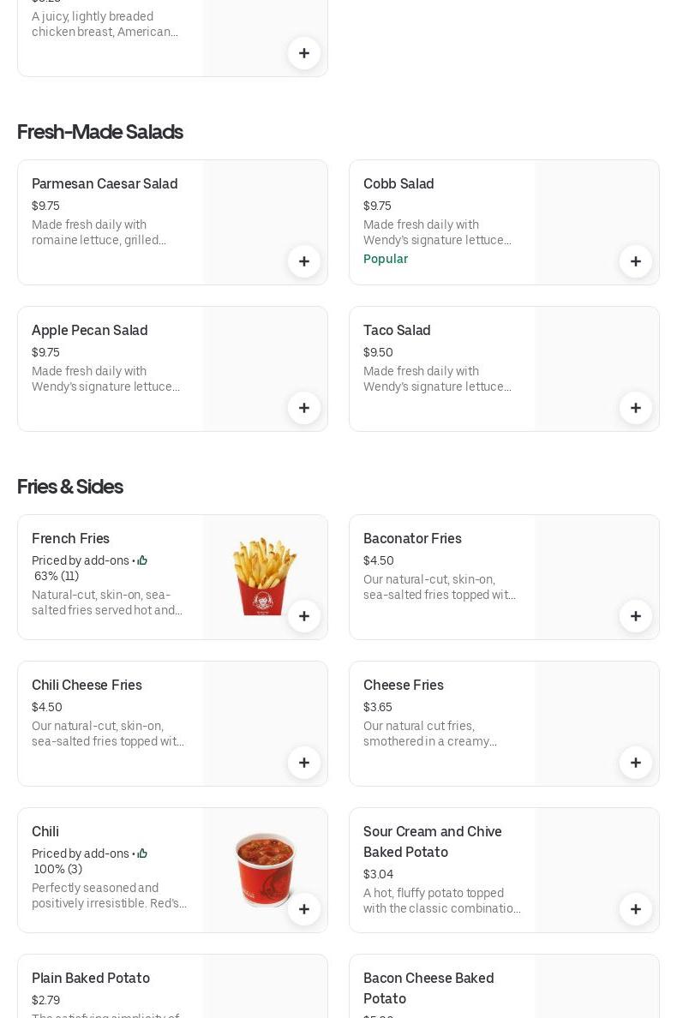Click plus on Chili Cheese Fries
Screen dimensions: 689x1018
click(x=304, y=763)
